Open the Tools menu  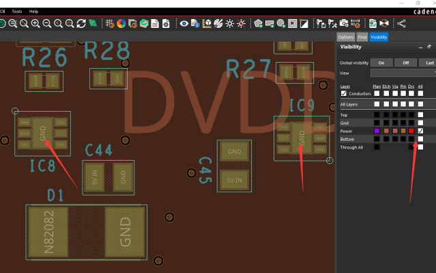click(x=16, y=12)
